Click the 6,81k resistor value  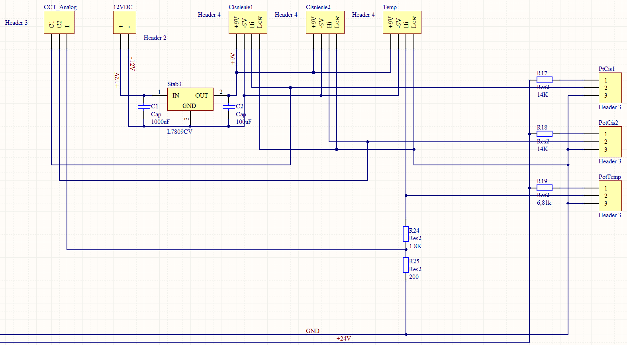[544, 203]
